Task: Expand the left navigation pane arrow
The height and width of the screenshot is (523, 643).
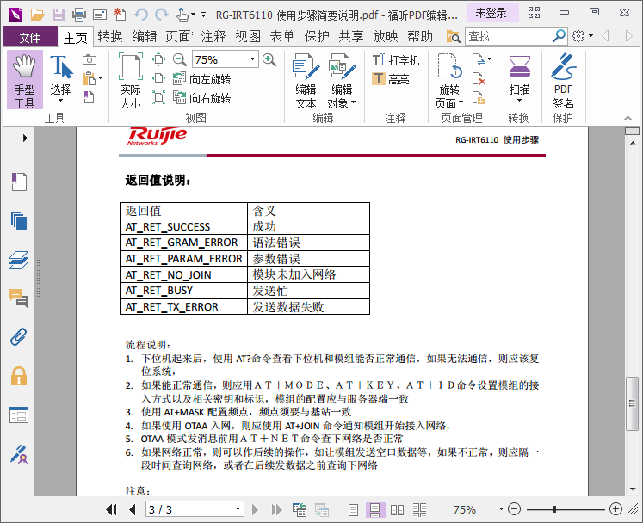Action: pos(25,138)
